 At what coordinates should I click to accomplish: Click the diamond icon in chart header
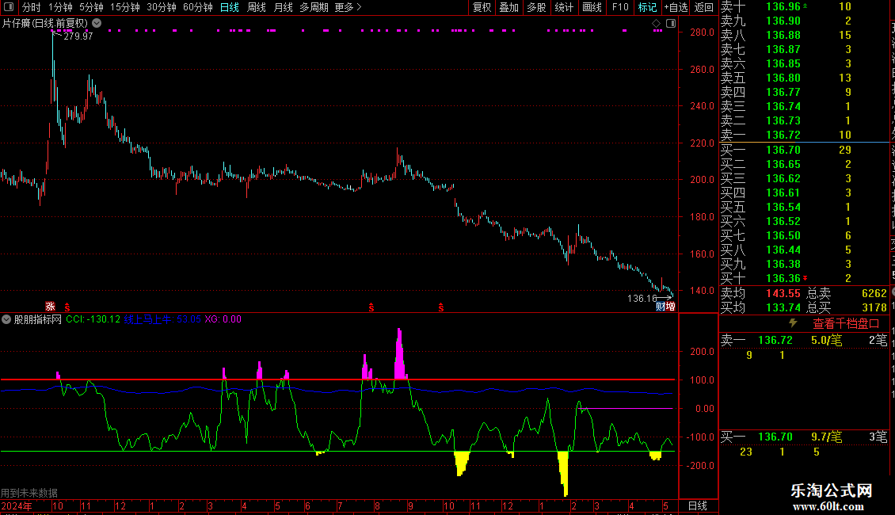tap(657, 24)
